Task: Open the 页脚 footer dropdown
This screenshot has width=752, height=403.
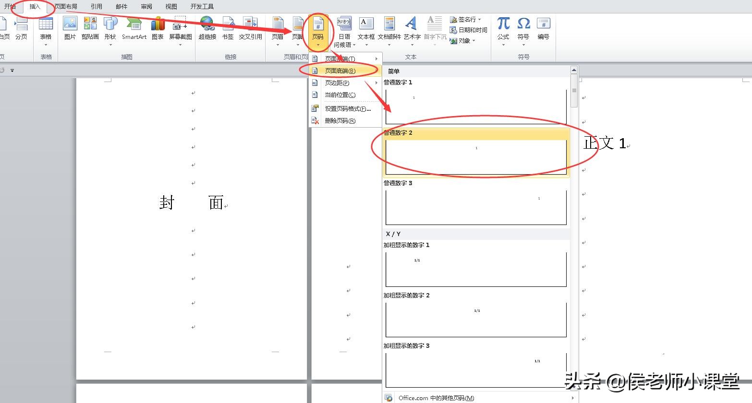Action: pyautogui.click(x=298, y=45)
